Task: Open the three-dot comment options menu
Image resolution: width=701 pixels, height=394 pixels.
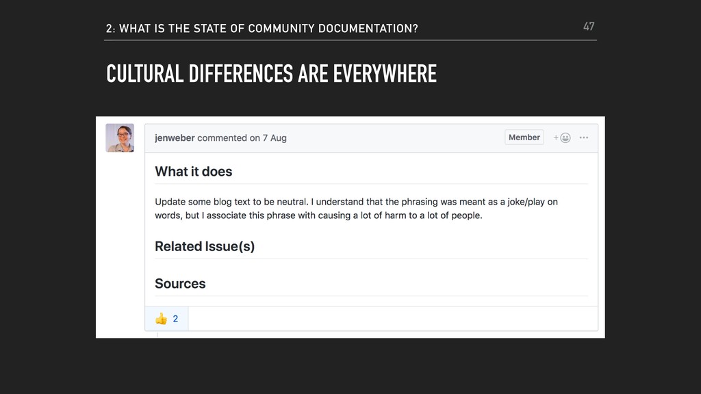Action: 583,137
